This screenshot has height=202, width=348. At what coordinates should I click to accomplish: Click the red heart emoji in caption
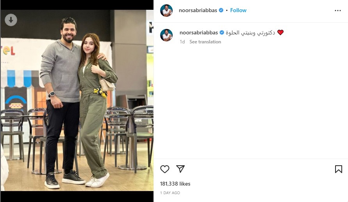[280, 33]
